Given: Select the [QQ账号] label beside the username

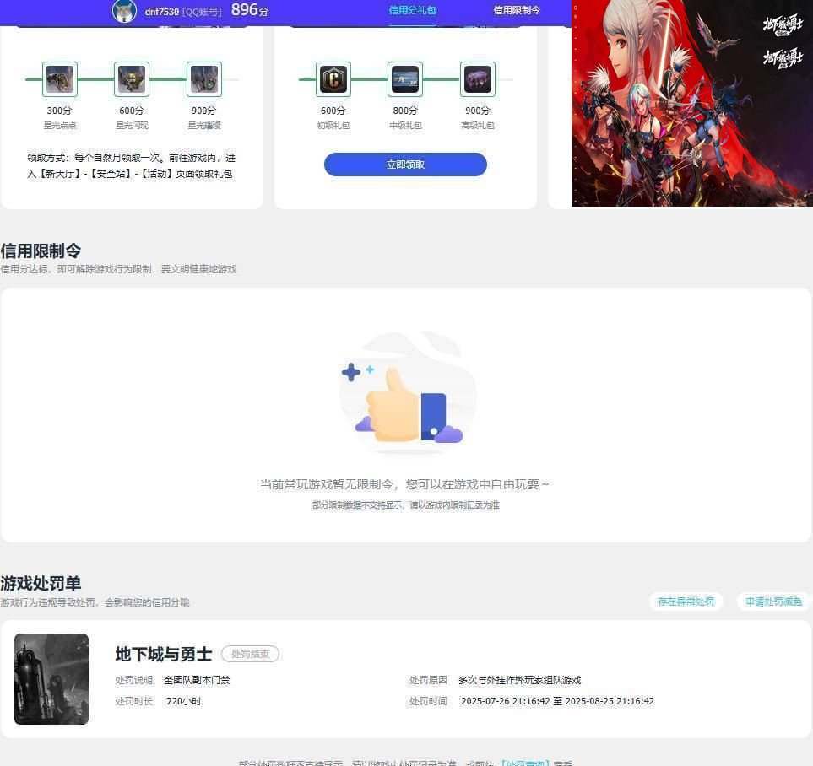Looking at the screenshot, I should pos(203,12).
